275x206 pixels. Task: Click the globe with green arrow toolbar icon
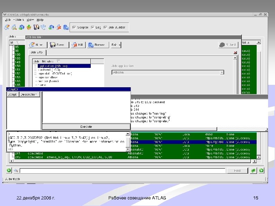click(21, 27)
